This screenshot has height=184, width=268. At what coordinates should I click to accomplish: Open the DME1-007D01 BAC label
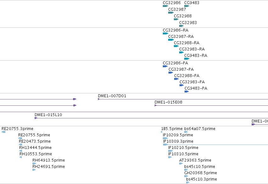(112, 96)
